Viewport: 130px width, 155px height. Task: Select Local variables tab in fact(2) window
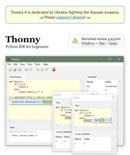pyautogui.click(x=83, y=134)
